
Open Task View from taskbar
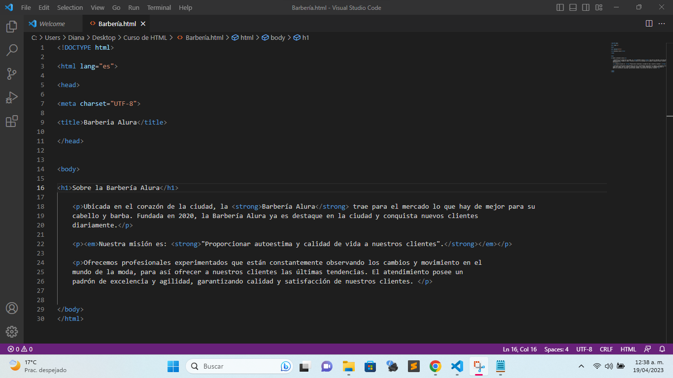[305, 366]
